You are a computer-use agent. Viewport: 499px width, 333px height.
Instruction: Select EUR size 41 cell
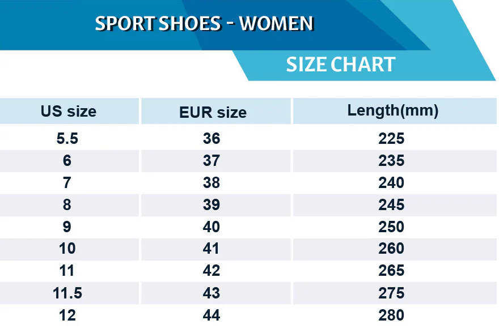click(212, 249)
